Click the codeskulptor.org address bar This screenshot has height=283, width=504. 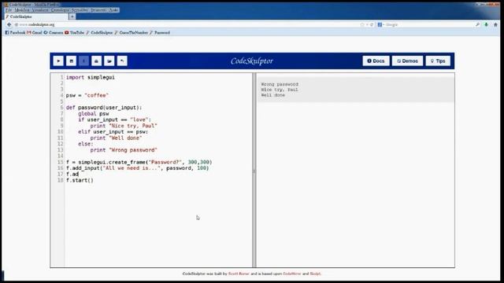[x=187, y=24]
